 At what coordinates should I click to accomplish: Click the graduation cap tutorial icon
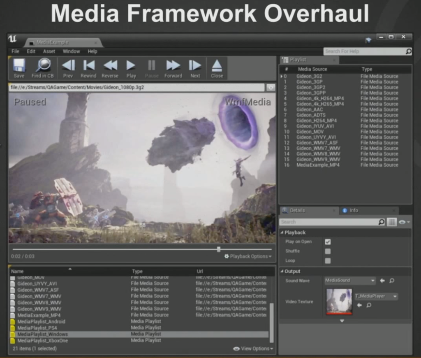tap(368, 40)
